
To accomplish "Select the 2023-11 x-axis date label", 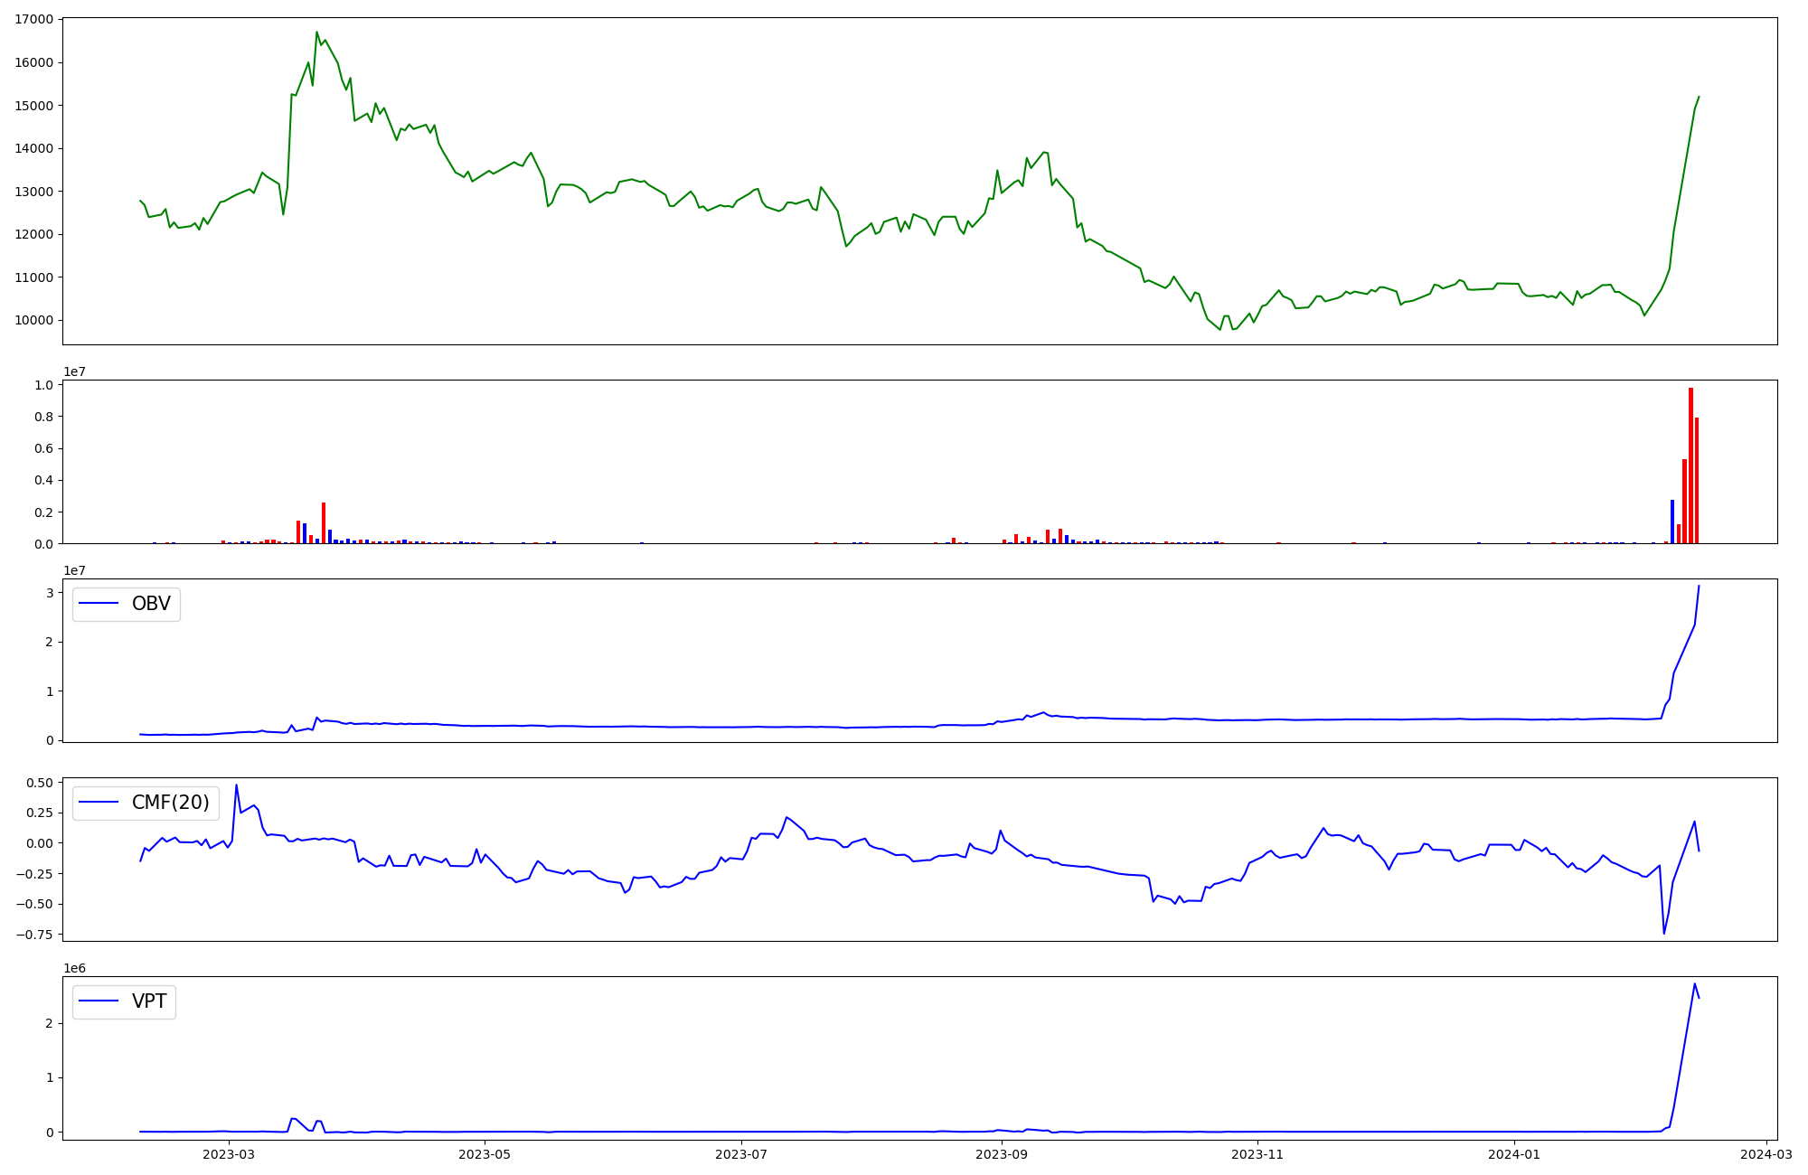I will (1258, 1154).
